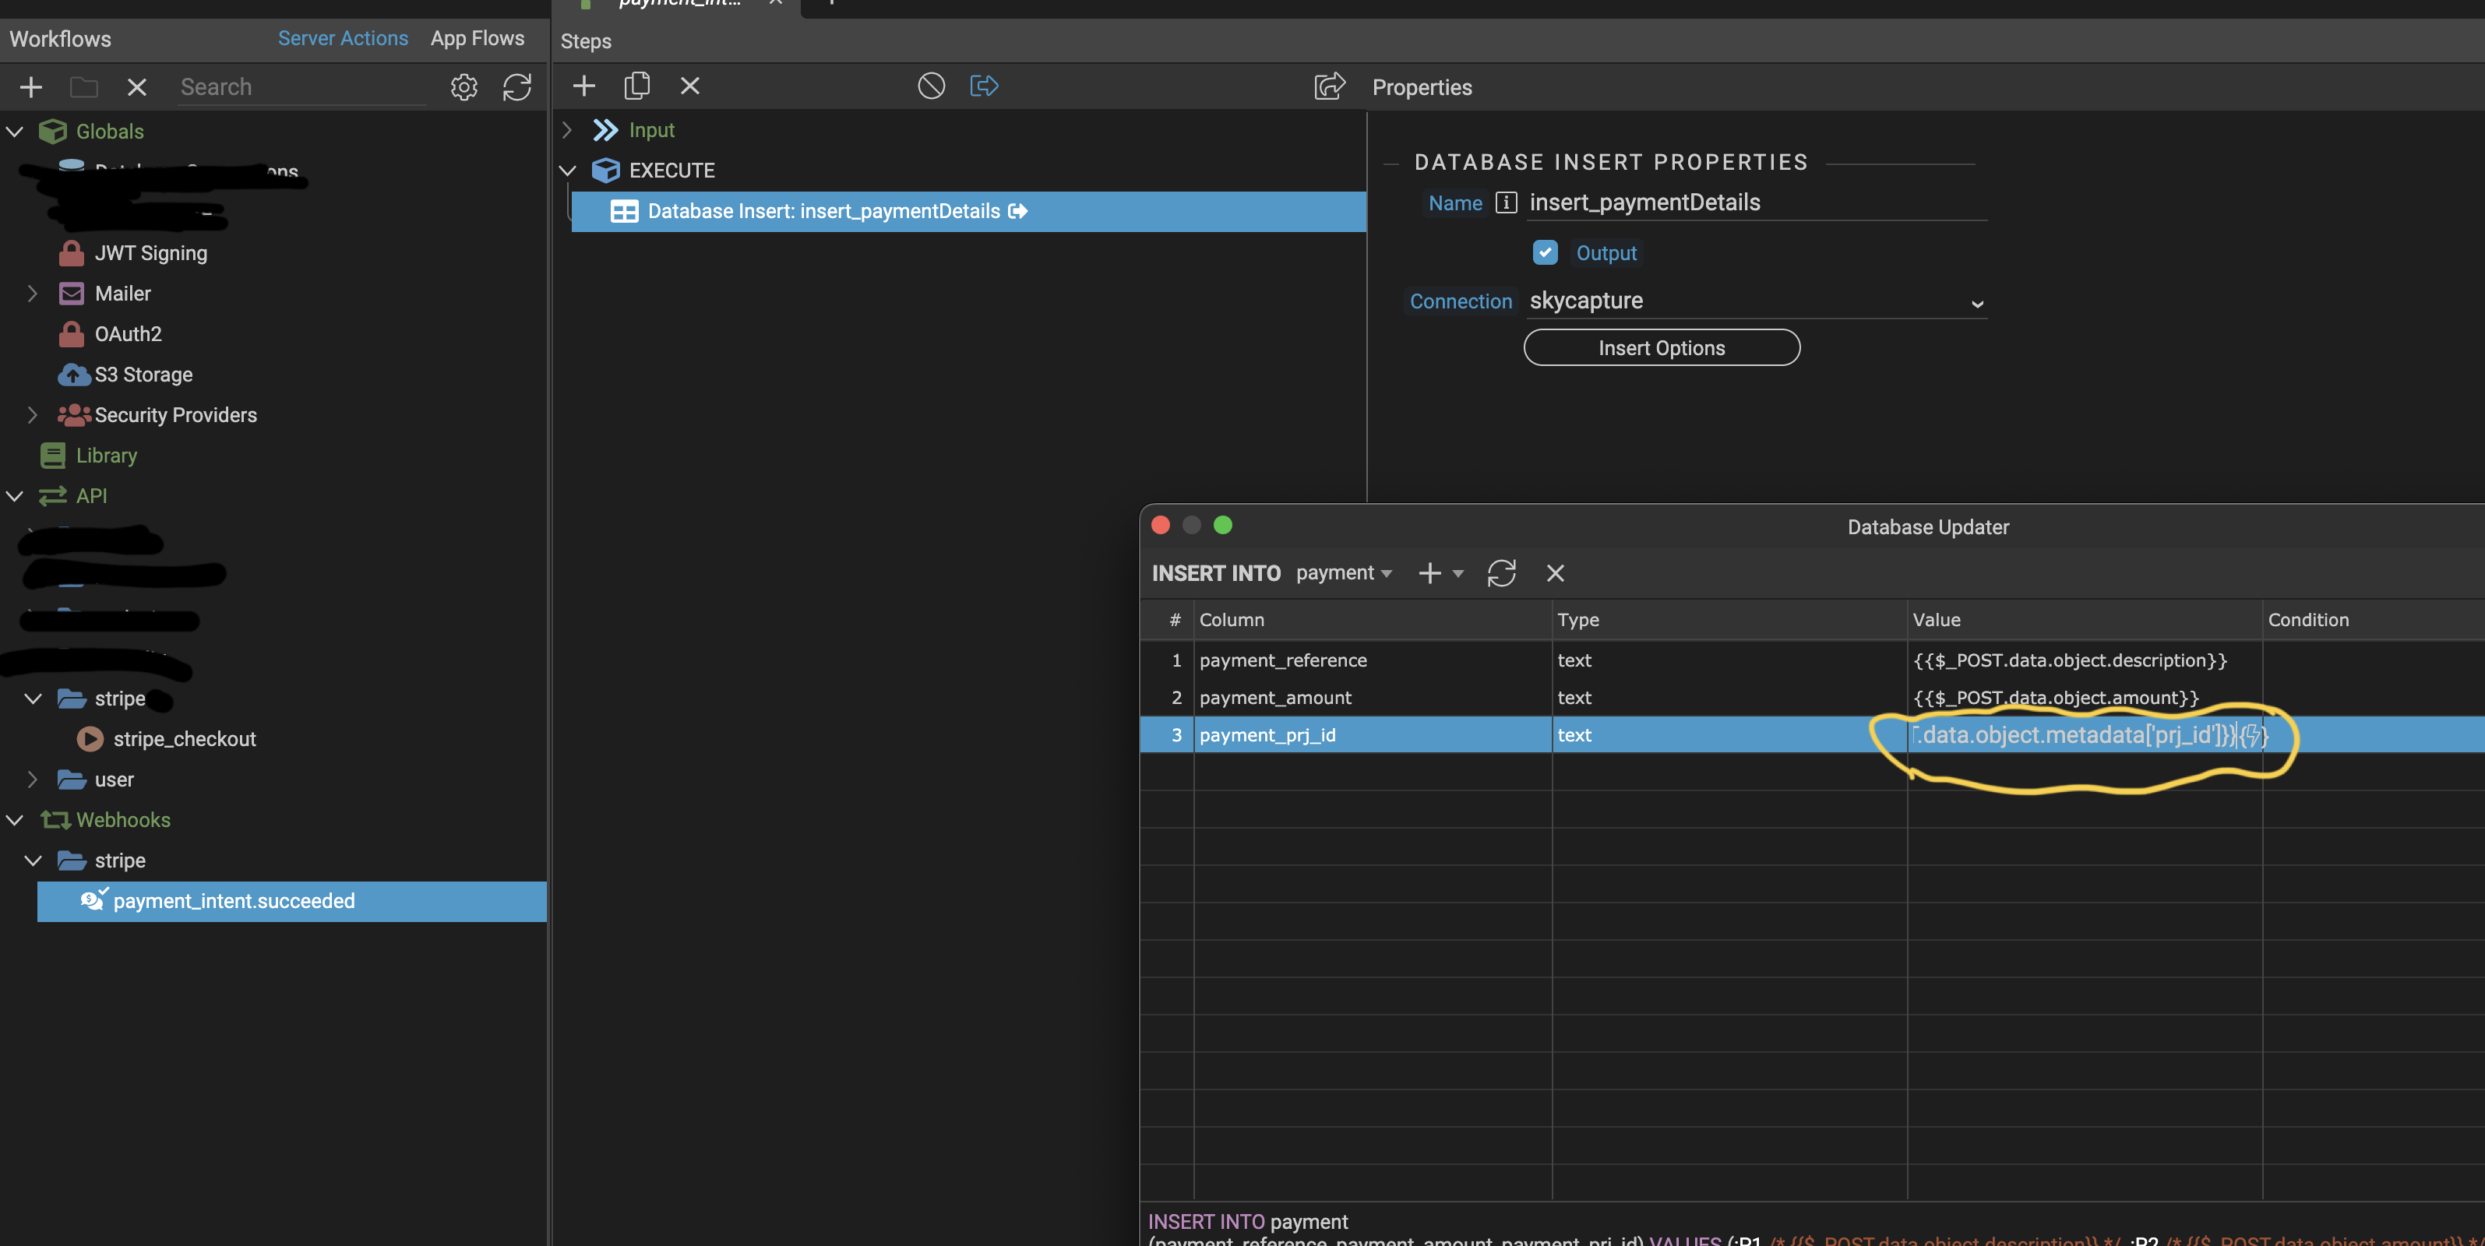2485x1246 pixels.
Task: Expand the user folder
Action: pos(33,780)
